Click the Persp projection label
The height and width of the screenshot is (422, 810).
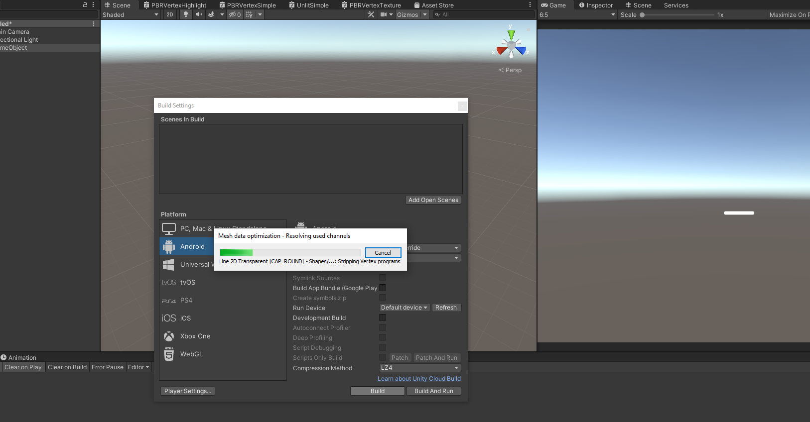point(511,70)
